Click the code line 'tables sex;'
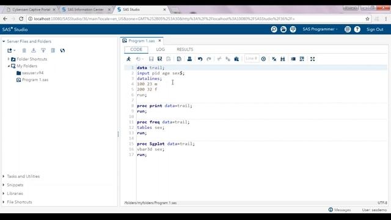This screenshot has width=391, height=220. click(151, 128)
